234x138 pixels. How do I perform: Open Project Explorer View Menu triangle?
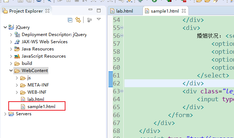click(99, 19)
